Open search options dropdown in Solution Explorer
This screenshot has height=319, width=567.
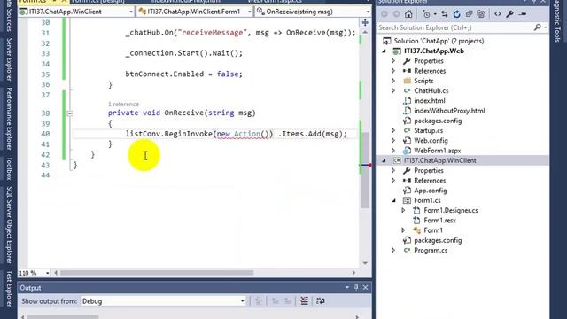click(x=545, y=27)
